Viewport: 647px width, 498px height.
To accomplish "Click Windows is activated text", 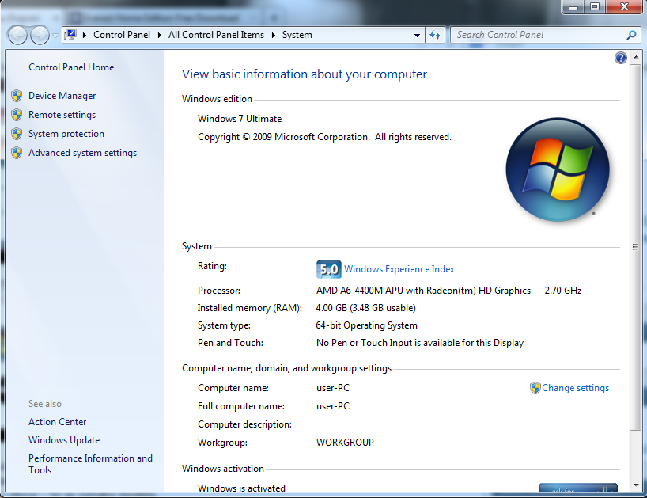I will click(241, 488).
